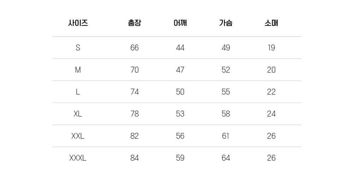353x184 pixels.
Task: Select the XXL size row label
Action: (78, 136)
